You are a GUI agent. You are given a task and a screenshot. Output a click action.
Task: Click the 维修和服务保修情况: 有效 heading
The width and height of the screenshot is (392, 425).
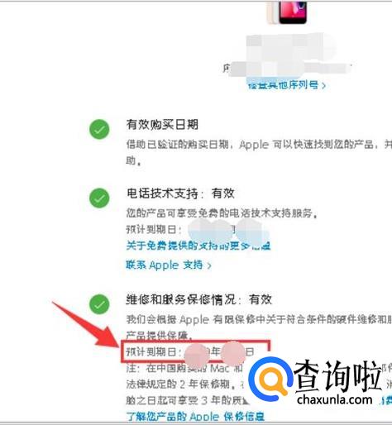(199, 299)
